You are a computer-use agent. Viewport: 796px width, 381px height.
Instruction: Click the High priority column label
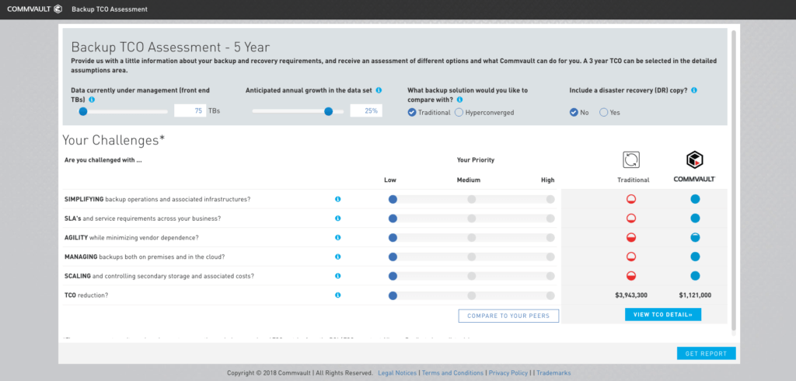pyautogui.click(x=548, y=180)
